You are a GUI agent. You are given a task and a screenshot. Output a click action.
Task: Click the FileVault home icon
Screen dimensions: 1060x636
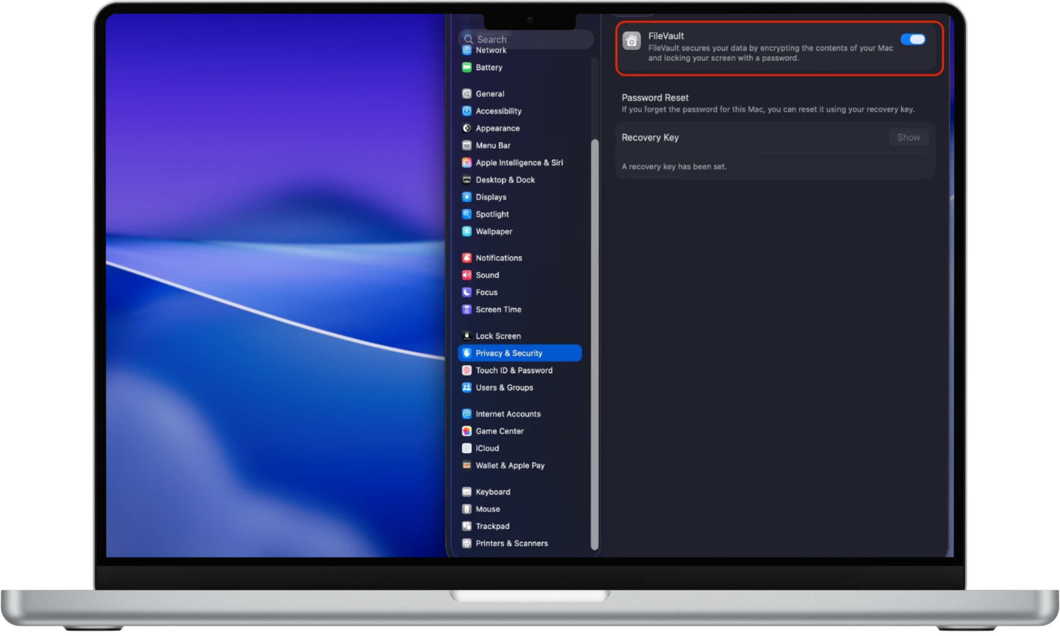pyautogui.click(x=631, y=41)
